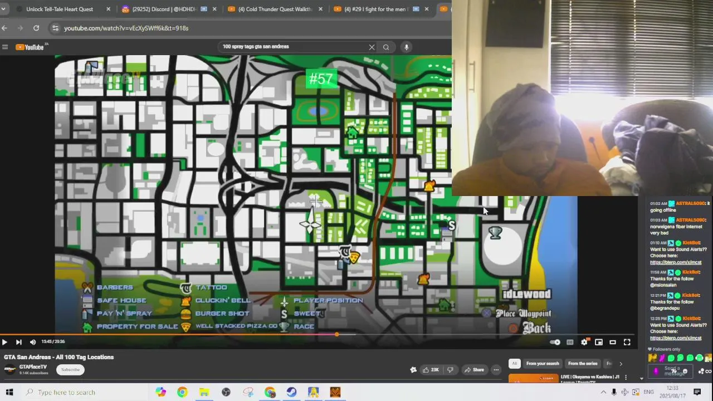The image size is (713, 401).
Task: Switch to Unlock Tell-Tale Heart Quest tab
Action: pyautogui.click(x=60, y=9)
